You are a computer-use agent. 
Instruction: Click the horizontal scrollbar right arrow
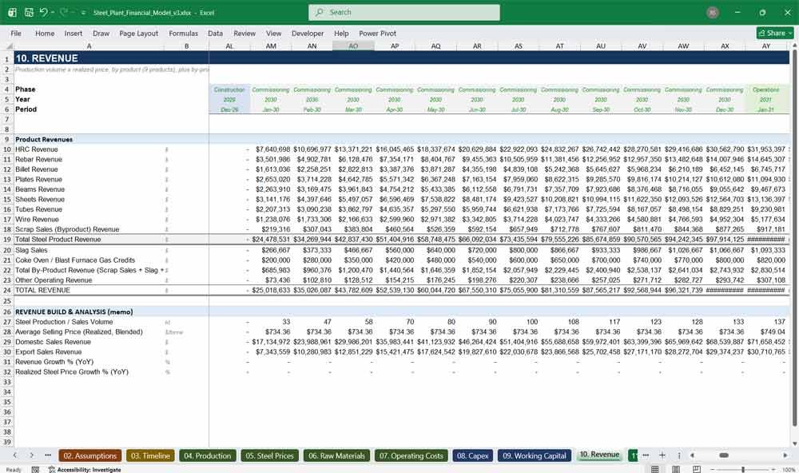point(785,455)
